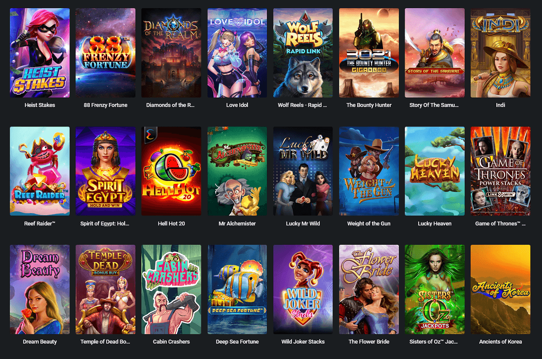Select the Story of the Samurai cover
Screen dimensions: 542x359
pos(435,53)
